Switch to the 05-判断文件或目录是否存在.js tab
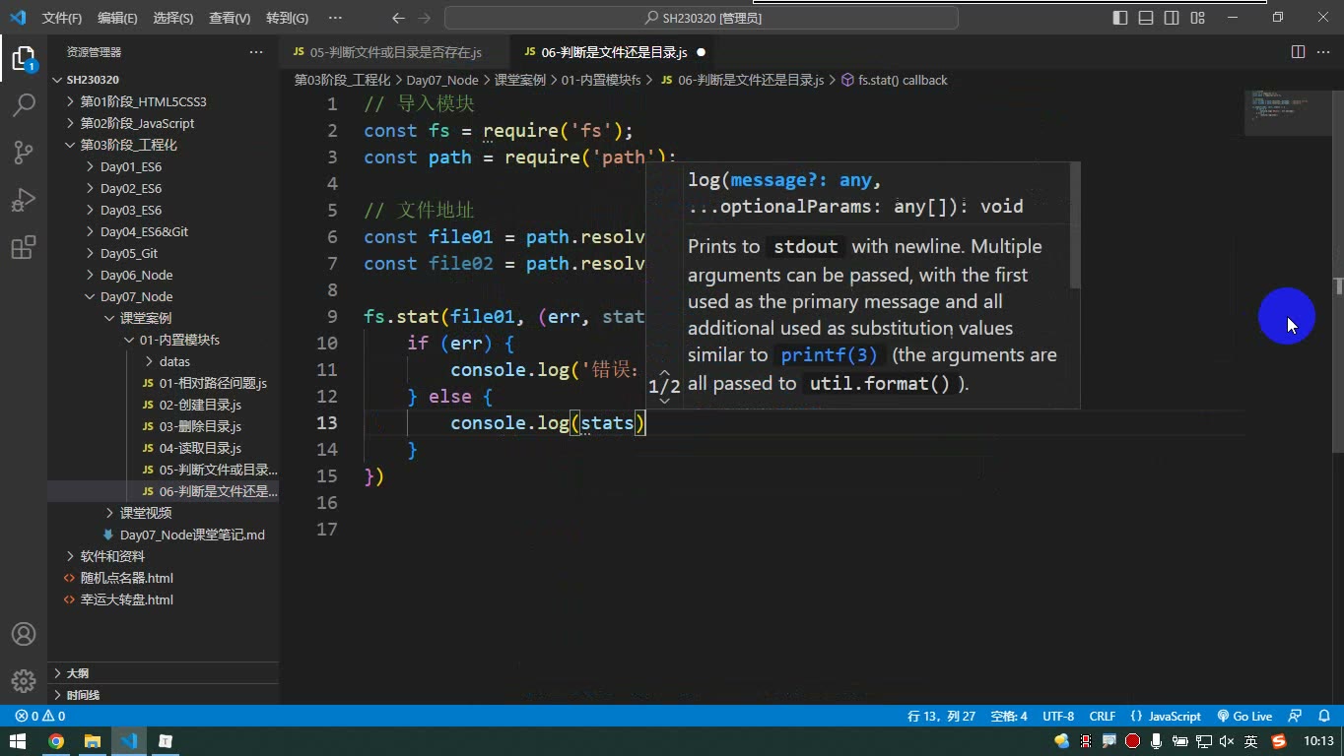Screen dimensions: 1344x756 point(395,52)
